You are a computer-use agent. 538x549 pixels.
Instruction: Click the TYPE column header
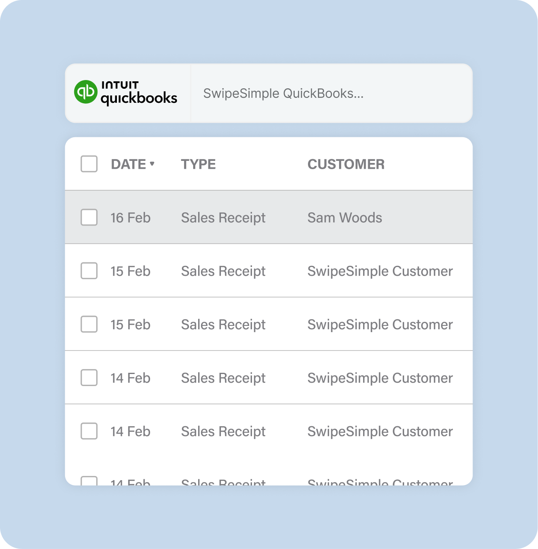pyautogui.click(x=198, y=164)
